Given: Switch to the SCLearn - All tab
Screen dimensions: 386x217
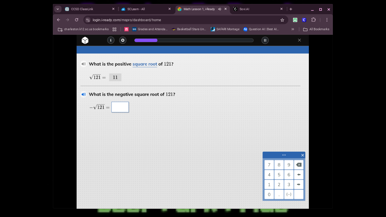Looking at the screenshot, I should tap(138, 9).
